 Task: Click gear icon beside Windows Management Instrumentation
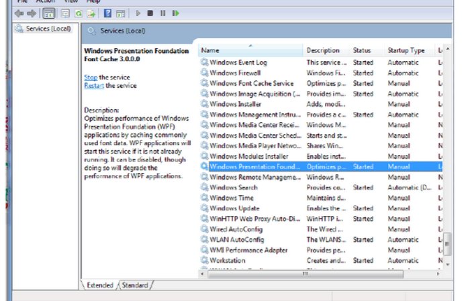pyautogui.click(x=204, y=115)
